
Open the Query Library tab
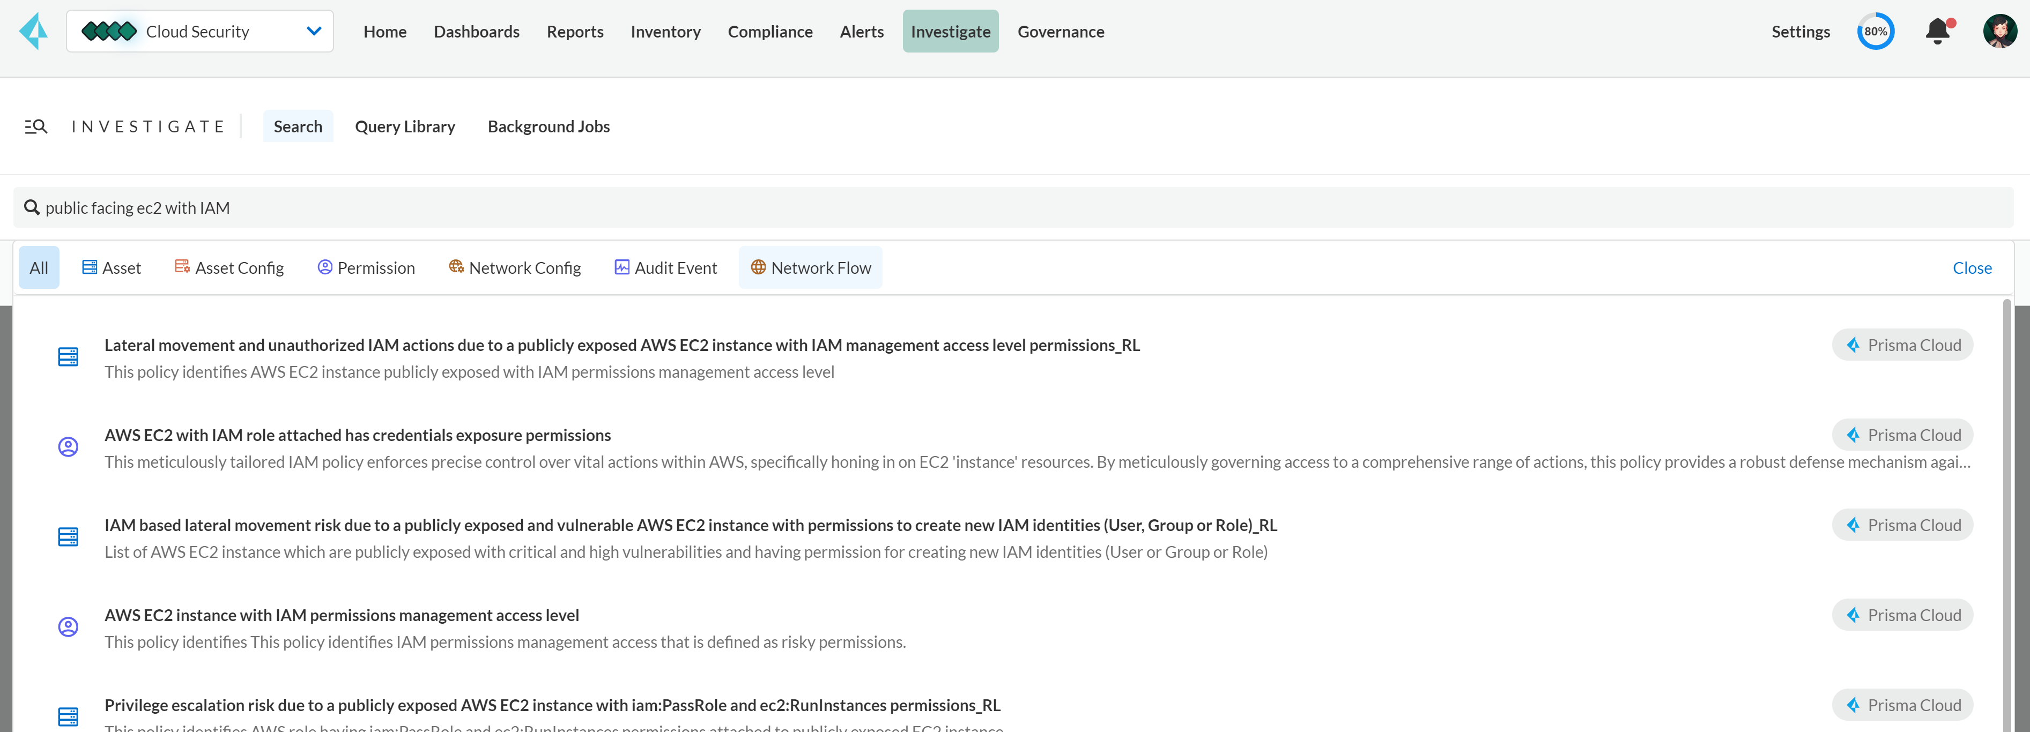point(405,127)
